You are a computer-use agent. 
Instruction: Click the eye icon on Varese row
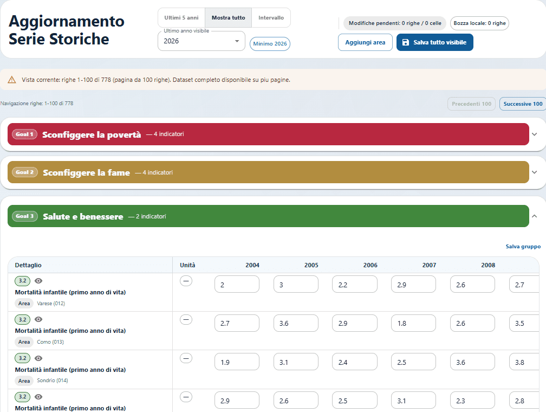pos(38,281)
